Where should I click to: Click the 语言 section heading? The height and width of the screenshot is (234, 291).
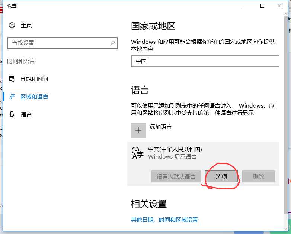click(140, 90)
